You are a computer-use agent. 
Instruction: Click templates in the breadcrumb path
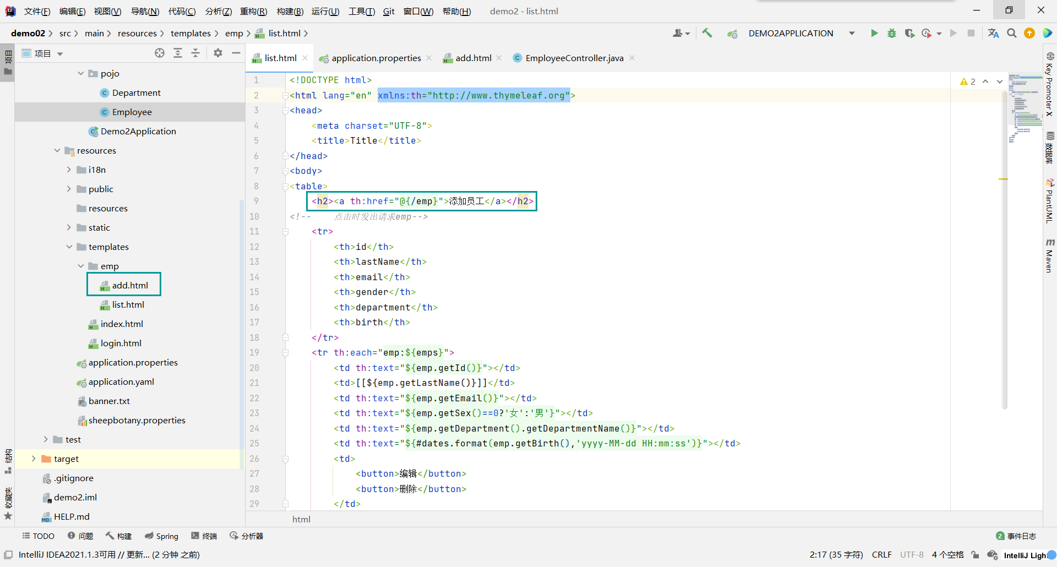[x=190, y=33]
